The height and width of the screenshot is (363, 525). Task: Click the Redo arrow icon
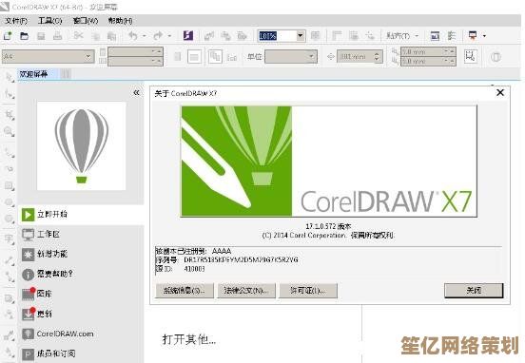pyautogui.click(x=158, y=35)
